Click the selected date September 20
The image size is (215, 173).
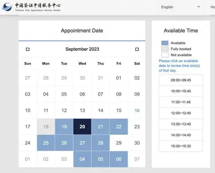pos(82,126)
